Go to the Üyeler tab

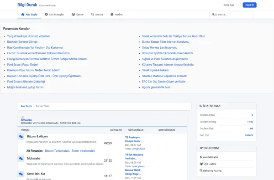point(78,15)
